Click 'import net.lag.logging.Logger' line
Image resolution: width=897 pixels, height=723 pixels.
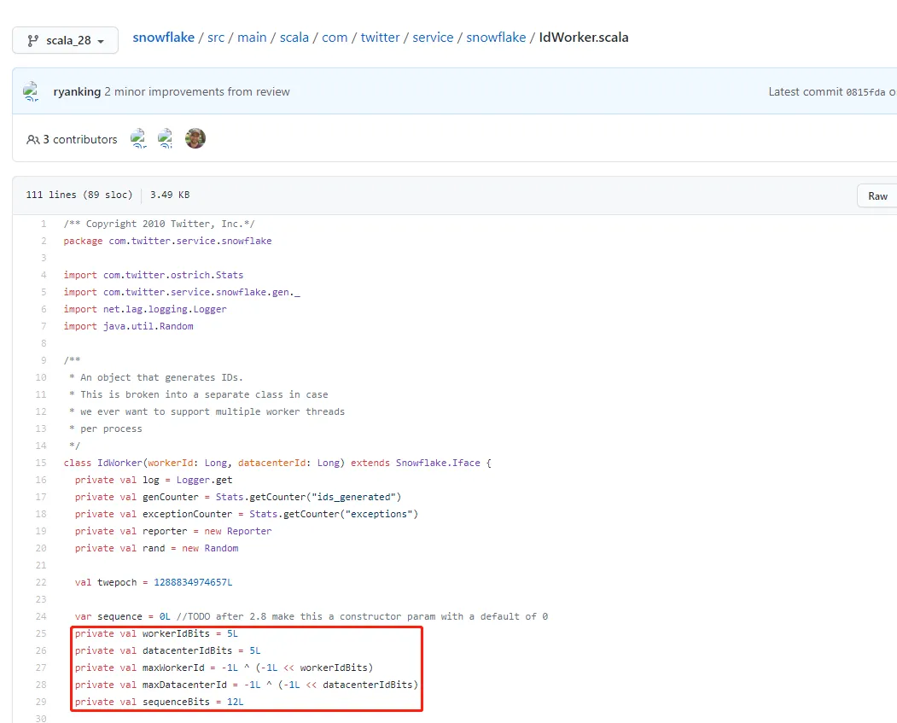click(x=145, y=310)
